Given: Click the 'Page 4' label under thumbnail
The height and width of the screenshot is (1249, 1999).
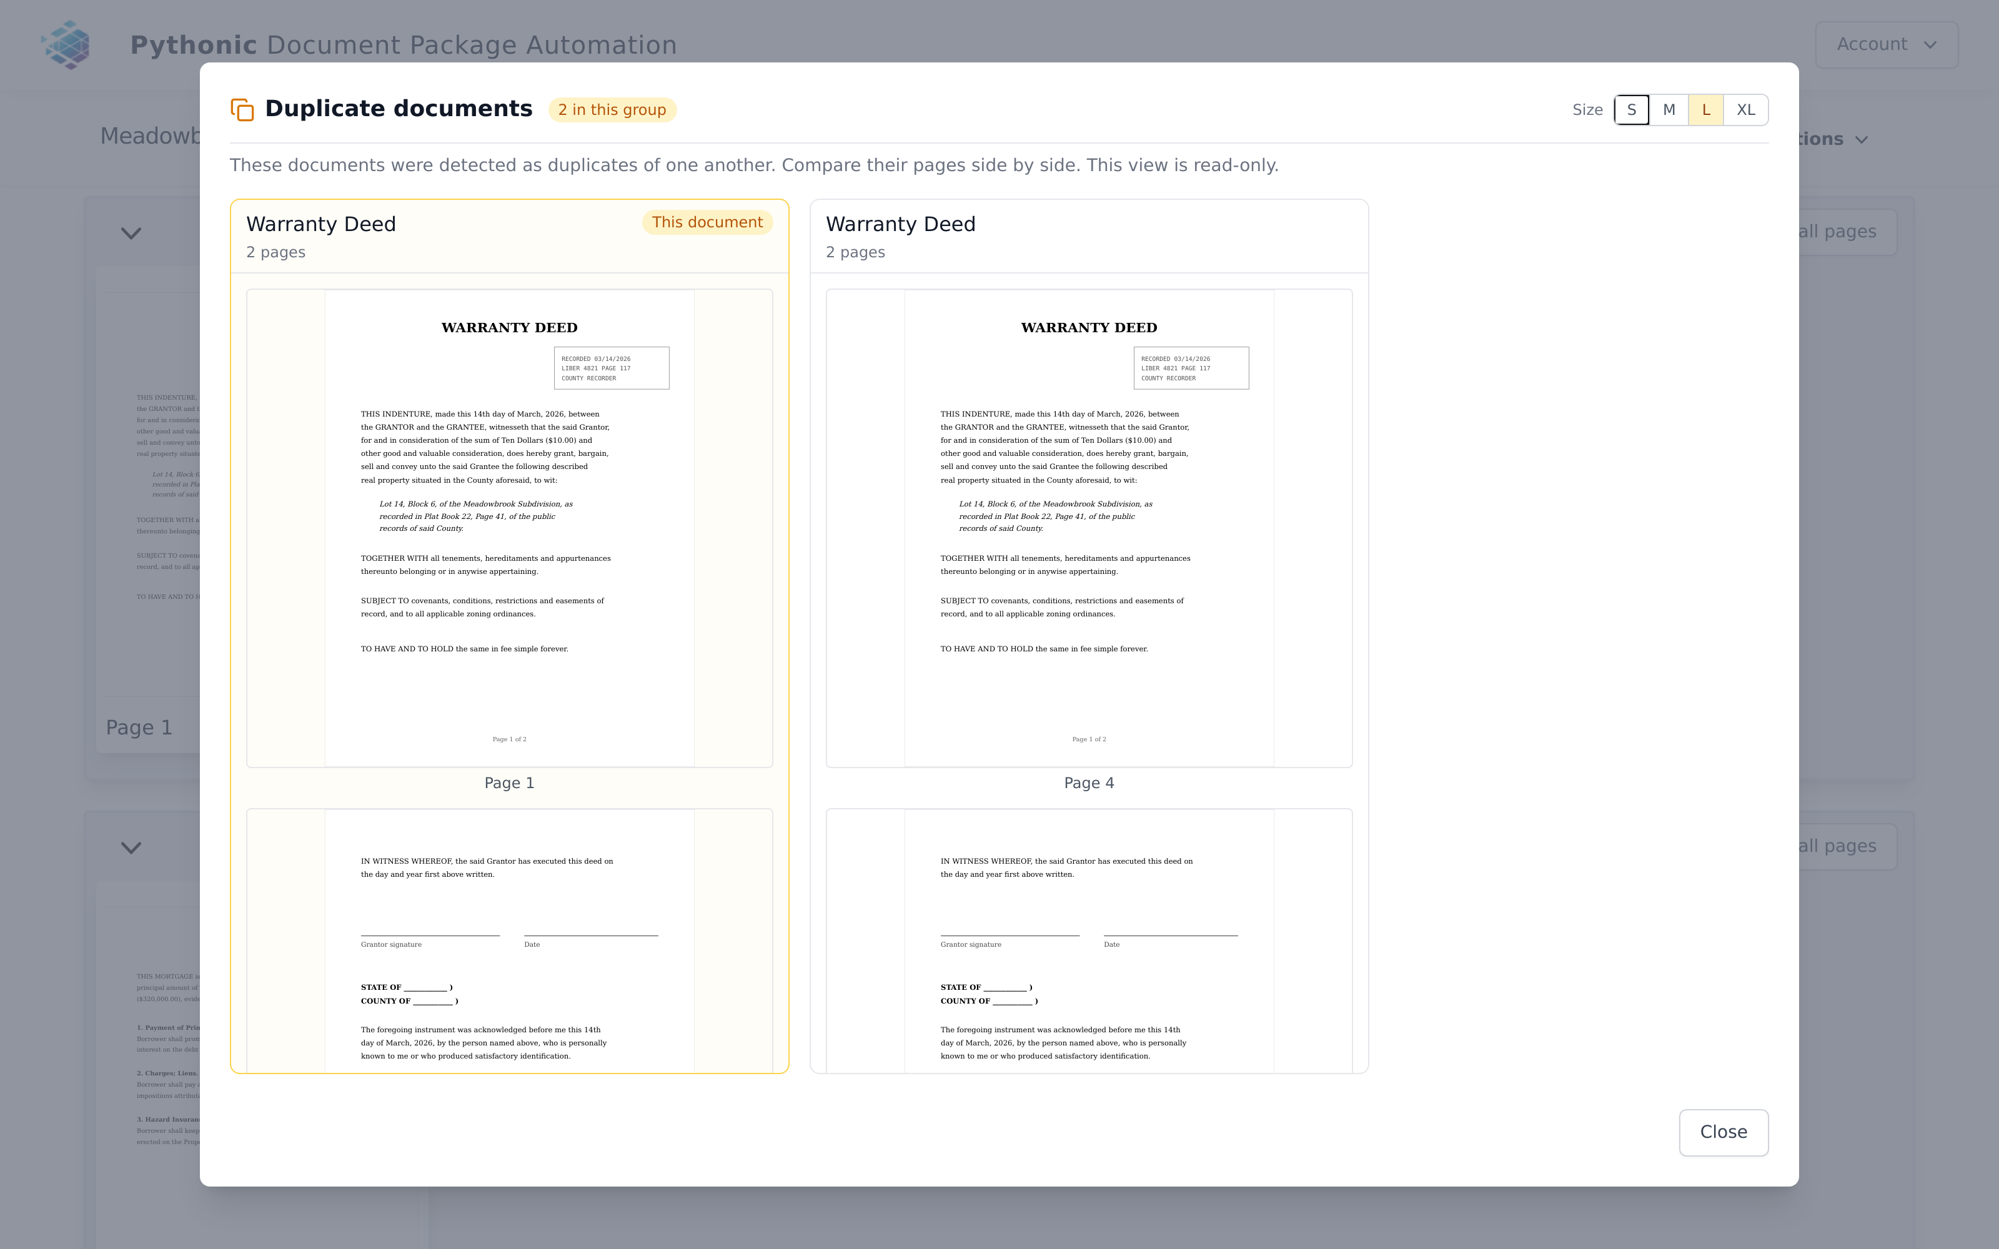Looking at the screenshot, I should [1089, 783].
